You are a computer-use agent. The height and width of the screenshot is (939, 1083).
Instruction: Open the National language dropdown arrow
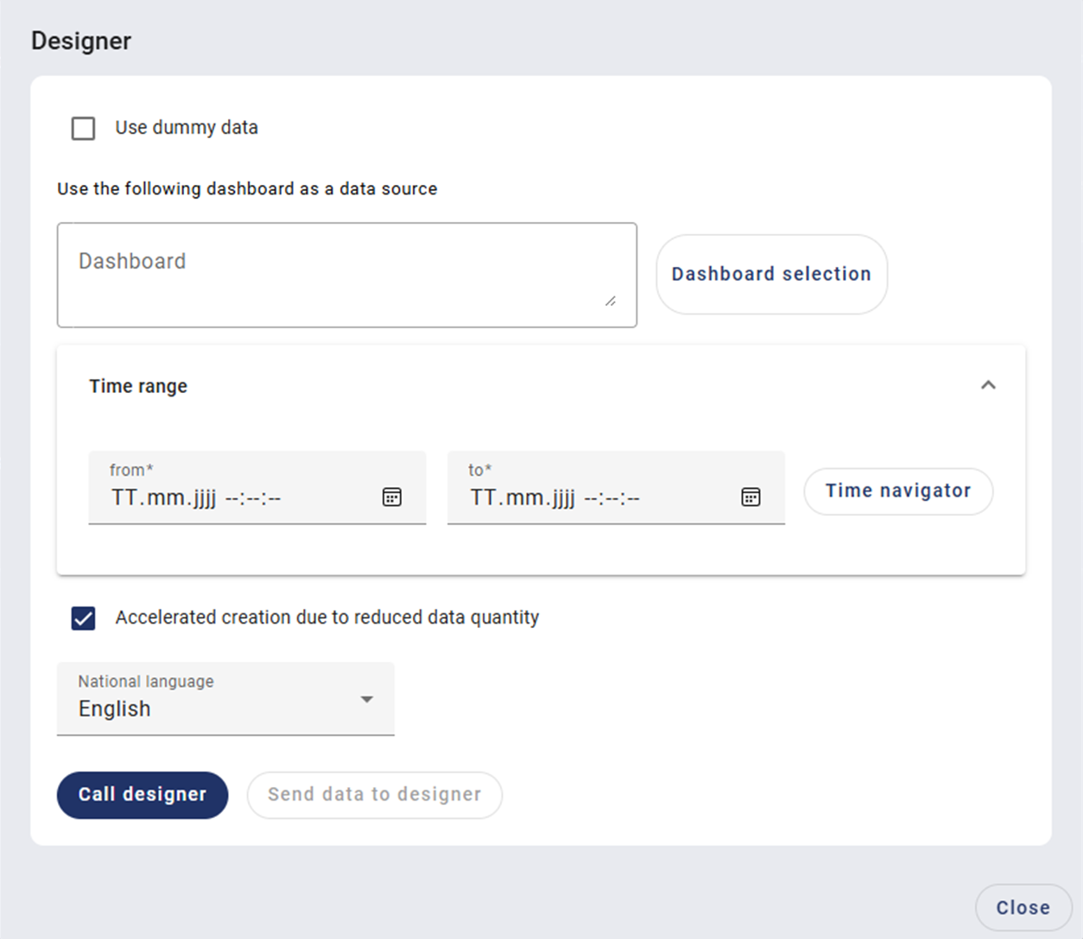click(367, 699)
